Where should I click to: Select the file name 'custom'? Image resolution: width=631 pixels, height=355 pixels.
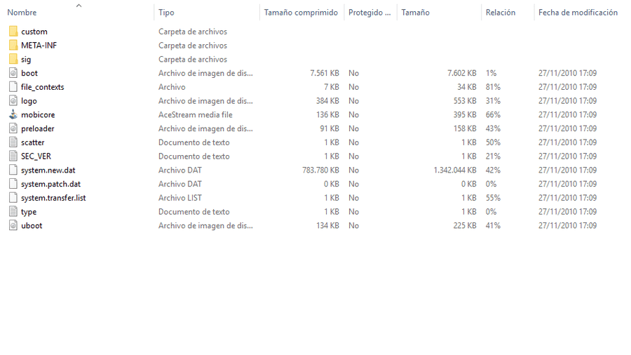[x=34, y=32]
